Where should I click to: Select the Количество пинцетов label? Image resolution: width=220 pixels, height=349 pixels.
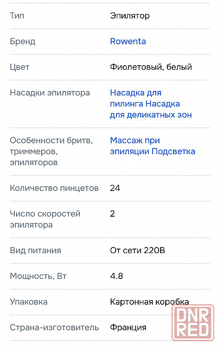pos(54,188)
